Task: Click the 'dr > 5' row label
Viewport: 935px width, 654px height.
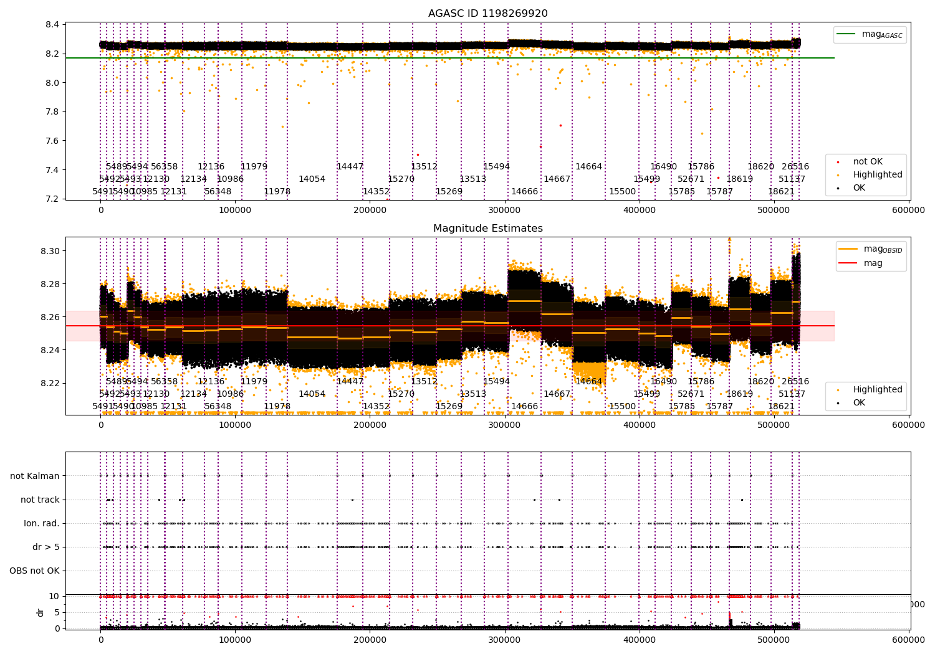Action: pos(46,547)
